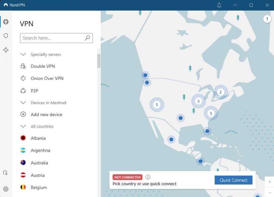Click the Australia flag icon

coord(23,162)
